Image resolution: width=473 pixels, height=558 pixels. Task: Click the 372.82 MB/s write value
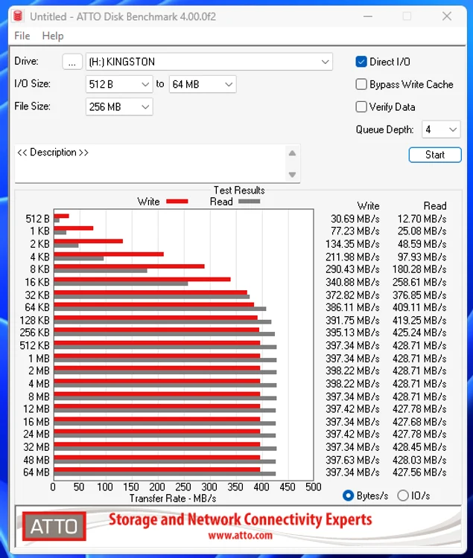(352, 295)
